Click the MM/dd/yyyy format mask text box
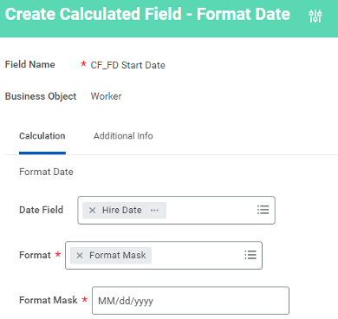 (x=191, y=301)
